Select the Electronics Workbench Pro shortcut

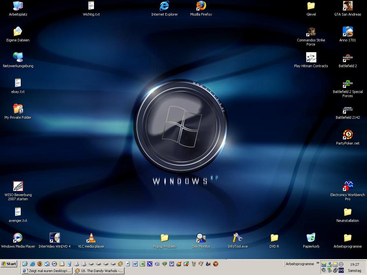[348, 191]
